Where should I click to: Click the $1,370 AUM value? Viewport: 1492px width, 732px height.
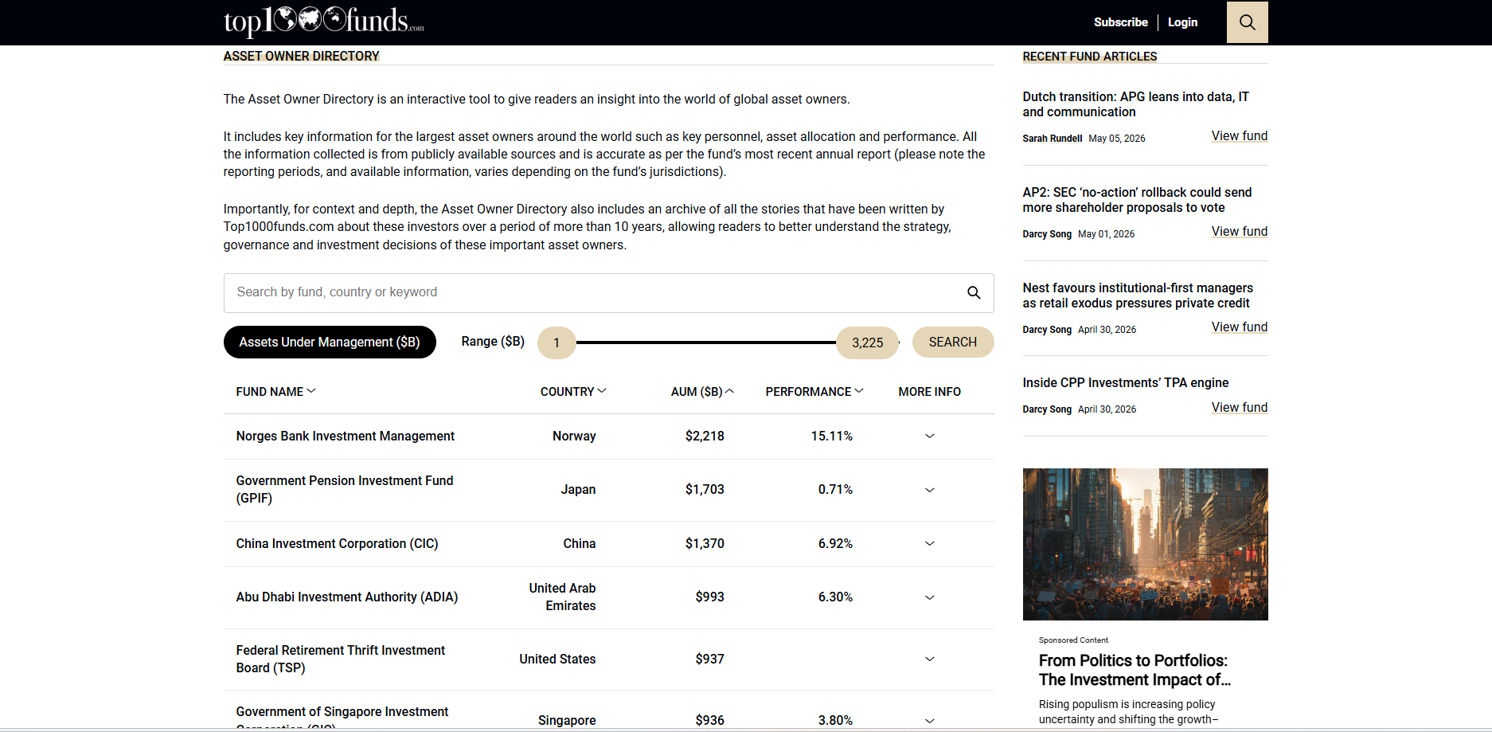(x=705, y=543)
